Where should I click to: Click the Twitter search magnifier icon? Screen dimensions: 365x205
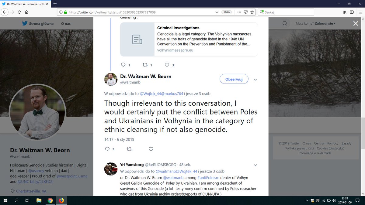pyautogui.click(x=285, y=23)
